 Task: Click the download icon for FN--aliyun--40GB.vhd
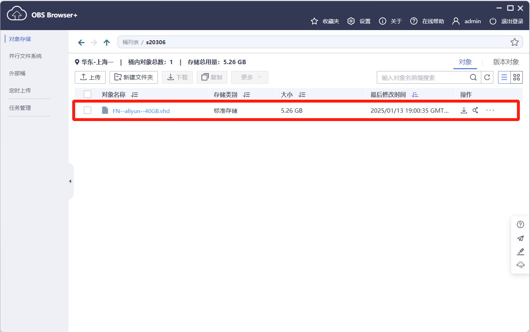(x=464, y=111)
